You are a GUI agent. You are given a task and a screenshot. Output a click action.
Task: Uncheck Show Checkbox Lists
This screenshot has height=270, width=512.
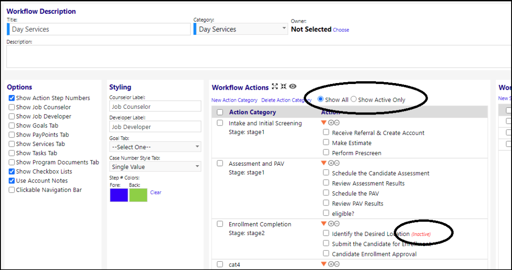pyautogui.click(x=12, y=171)
